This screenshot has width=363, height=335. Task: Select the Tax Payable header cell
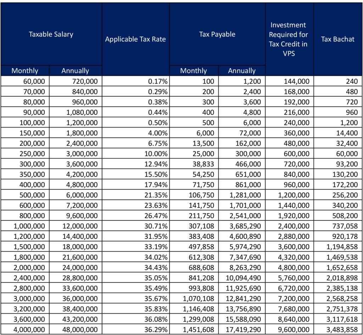click(217, 34)
